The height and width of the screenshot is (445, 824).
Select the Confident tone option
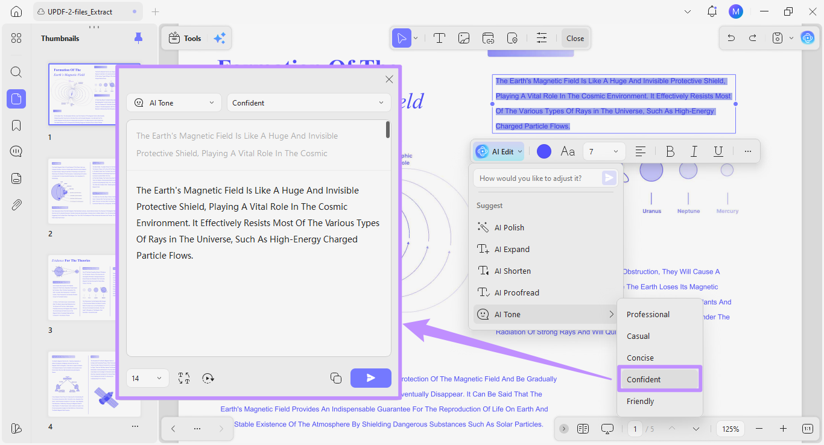660,379
